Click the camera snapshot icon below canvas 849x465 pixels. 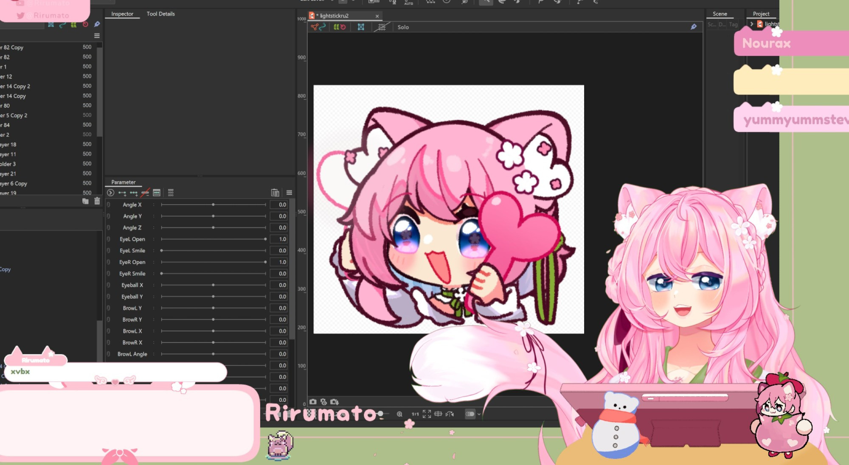click(313, 402)
